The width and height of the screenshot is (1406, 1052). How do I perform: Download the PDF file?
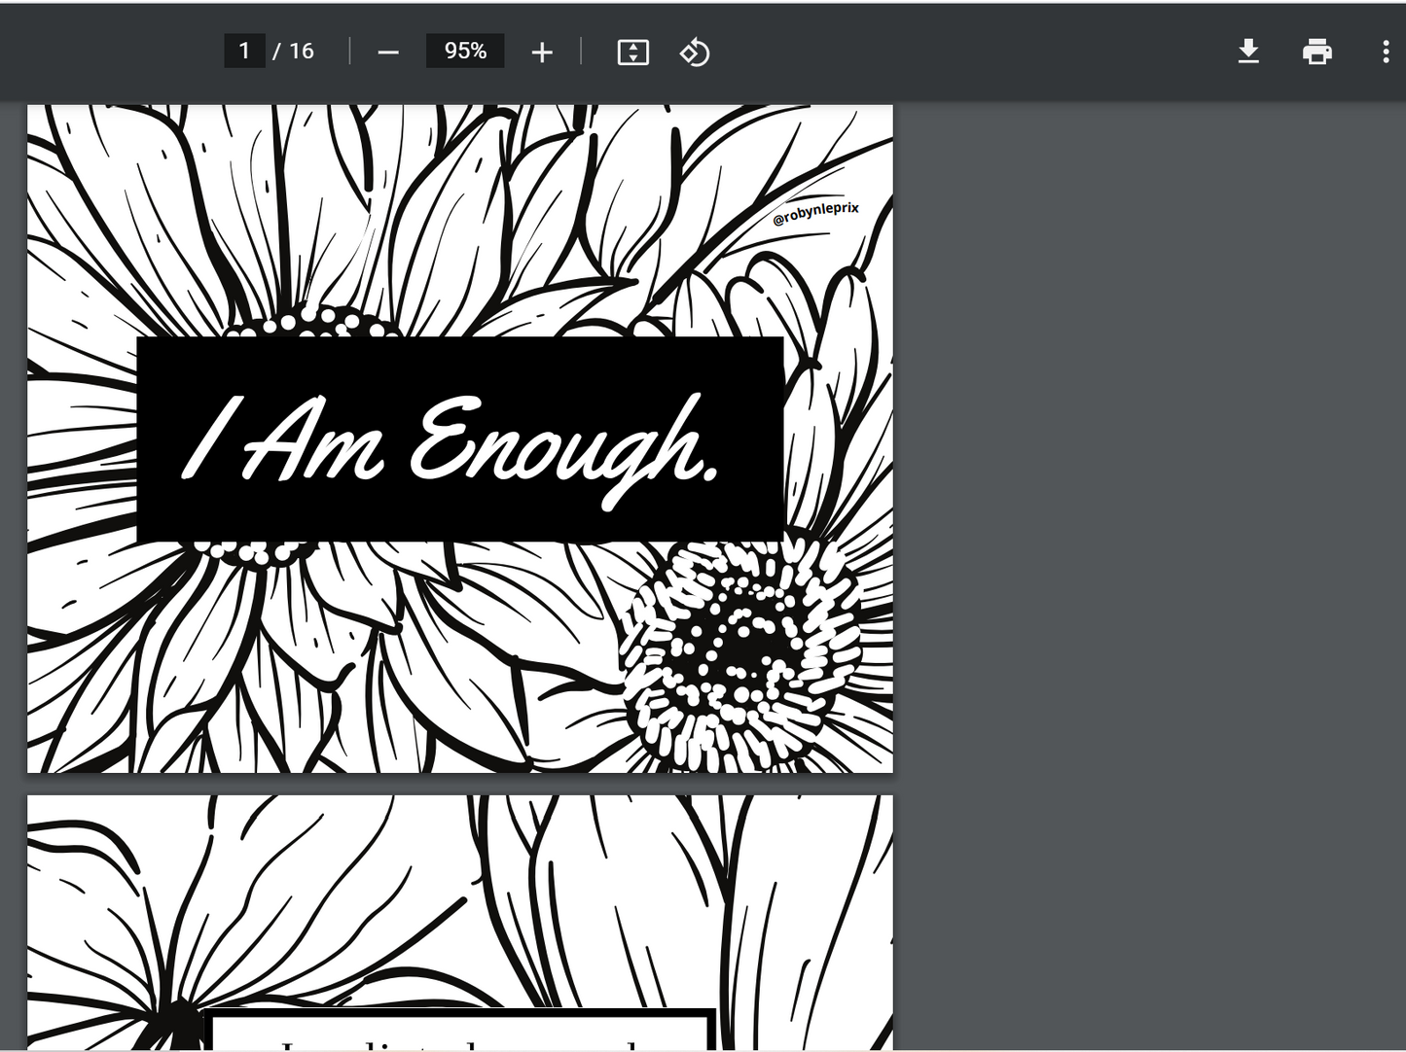[x=1248, y=52]
